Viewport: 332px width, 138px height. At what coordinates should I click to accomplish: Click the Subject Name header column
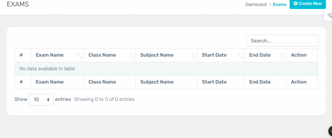pos(166,55)
